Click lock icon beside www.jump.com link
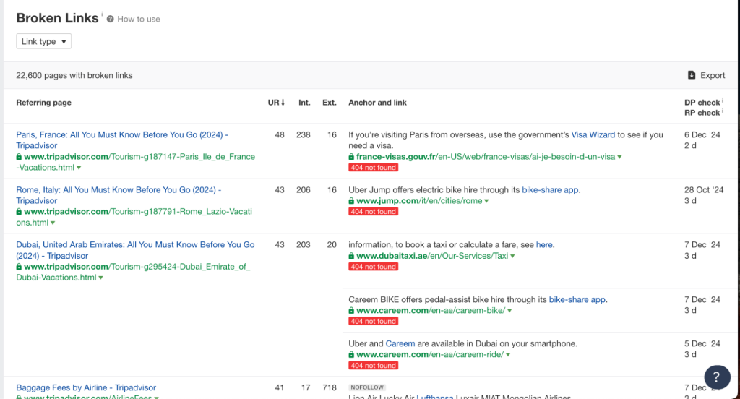The width and height of the screenshot is (740, 399). [x=351, y=201]
